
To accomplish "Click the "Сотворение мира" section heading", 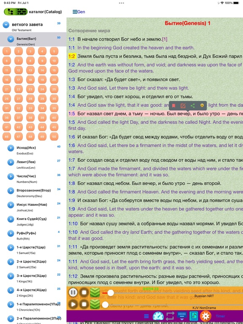I will (x=89, y=30).
